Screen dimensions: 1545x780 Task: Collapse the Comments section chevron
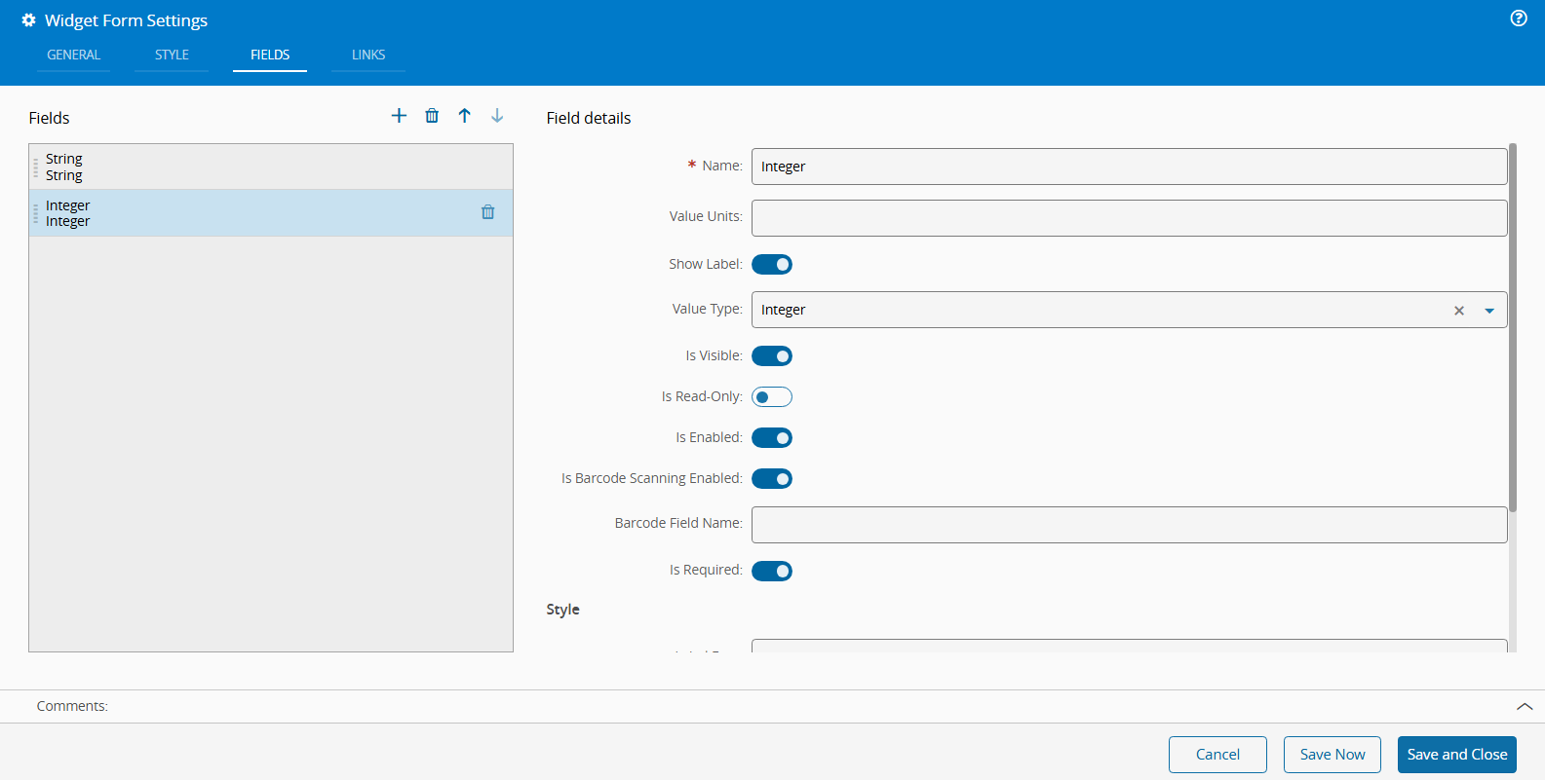[x=1524, y=707]
